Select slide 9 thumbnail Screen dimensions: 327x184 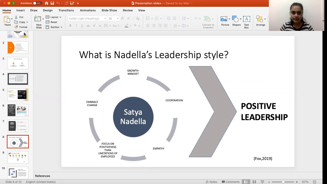18,157
